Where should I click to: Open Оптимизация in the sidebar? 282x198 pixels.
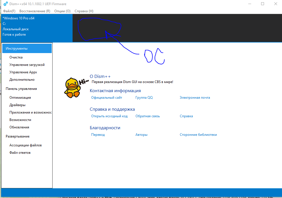click(x=20, y=98)
